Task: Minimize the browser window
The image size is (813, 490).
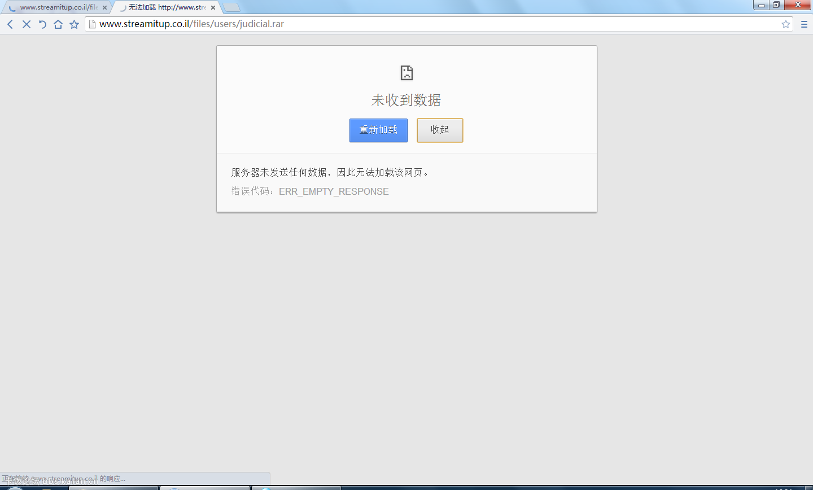Action: [762, 5]
